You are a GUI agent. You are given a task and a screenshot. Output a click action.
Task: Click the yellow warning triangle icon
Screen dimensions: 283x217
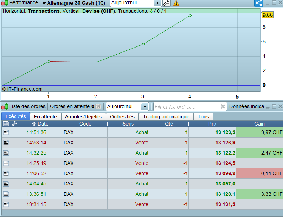(x=176, y=3)
